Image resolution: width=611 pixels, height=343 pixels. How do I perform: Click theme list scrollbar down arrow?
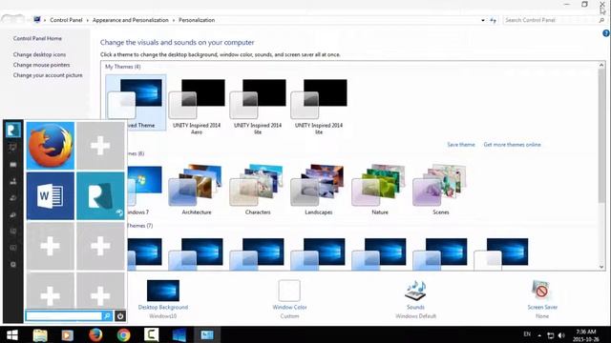tap(601, 267)
